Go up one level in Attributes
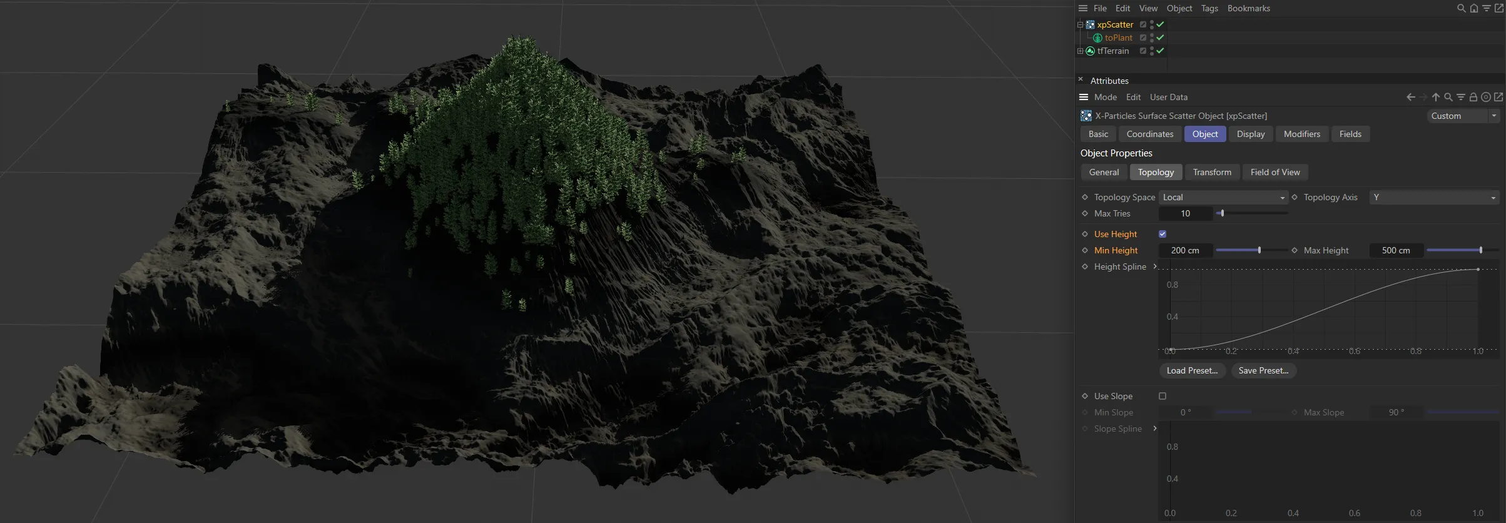 pos(1436,97)
